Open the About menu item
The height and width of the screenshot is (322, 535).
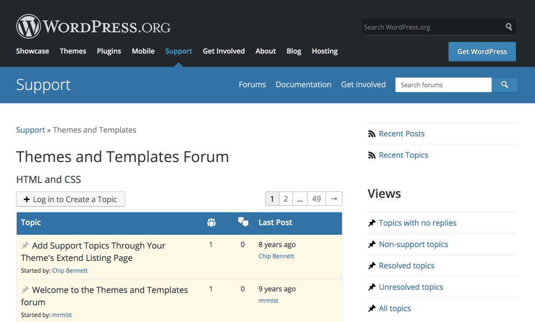click(266, 51)
